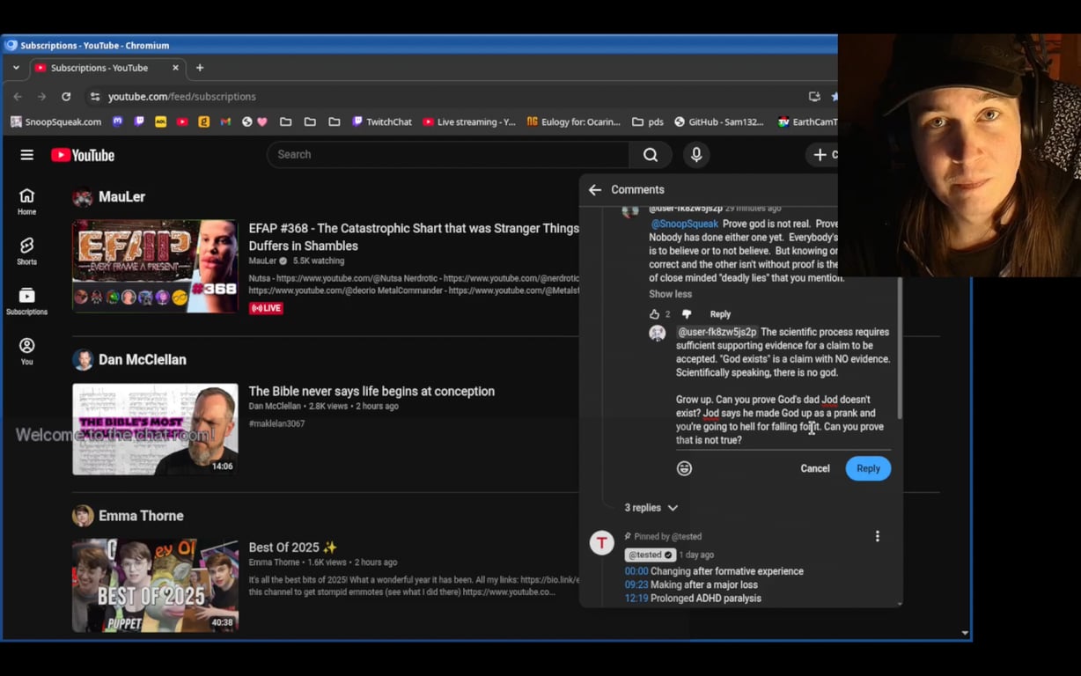Collapse comment with Show less
The image size is (1081, 676).
coord(670,294)
